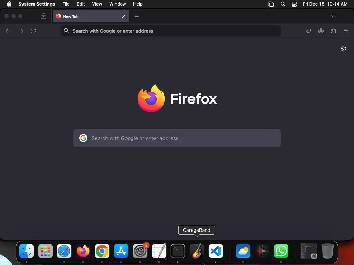This screenshot has width=354, height=265.
Task: Click the center Google search box
Action: [177, 138]
